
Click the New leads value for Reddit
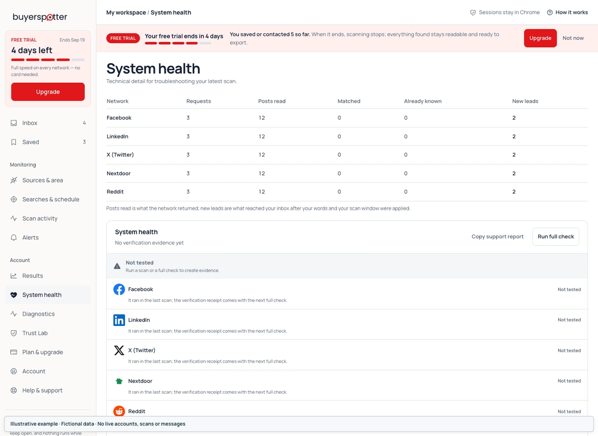(x=514, y=192)
